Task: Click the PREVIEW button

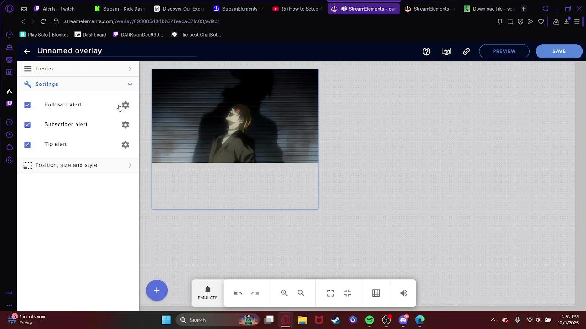Action: click(504, 51)
